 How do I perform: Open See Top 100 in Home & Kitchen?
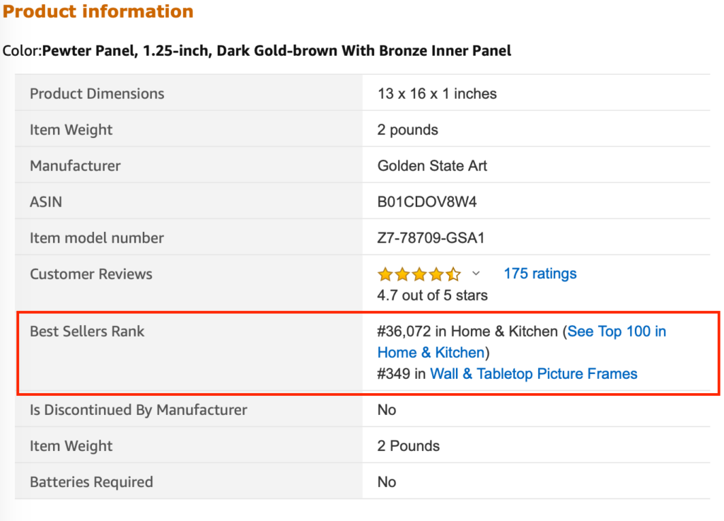522,342
